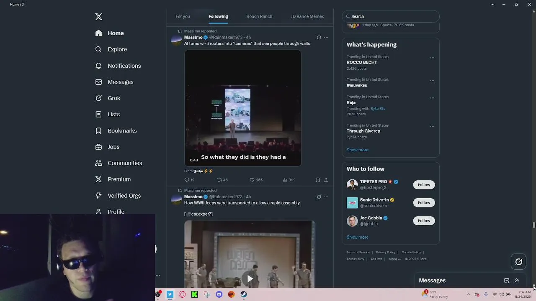Open Ads info footer link

[x=376, y=259]
